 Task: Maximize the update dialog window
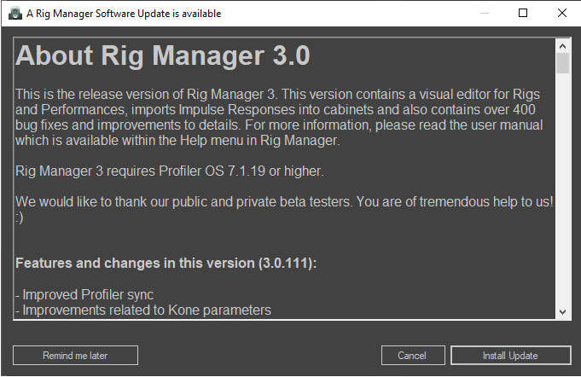click(x=523, y=13)
